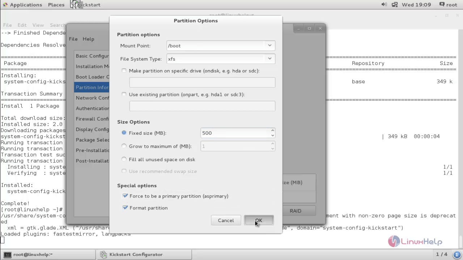Open the File menu in terminal window

(7, 25)
